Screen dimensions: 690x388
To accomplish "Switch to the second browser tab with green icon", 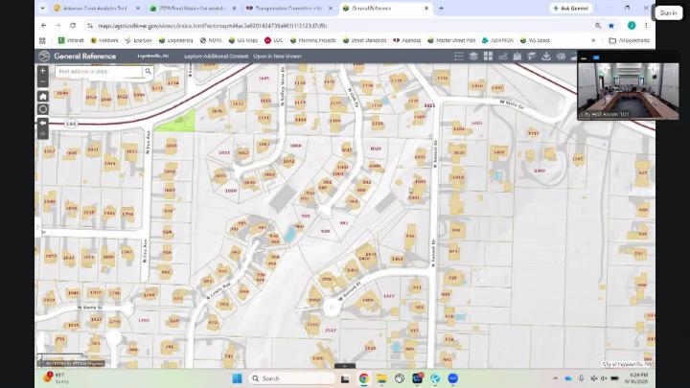I will [192, 8].
